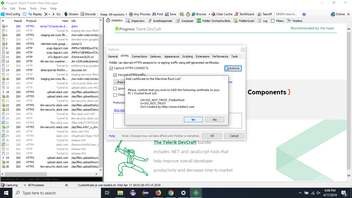The height and width of the screenshot is (198, 352).
Task: Open the Remove (X) dropdown arrow
Action: (x=49, y=14)
